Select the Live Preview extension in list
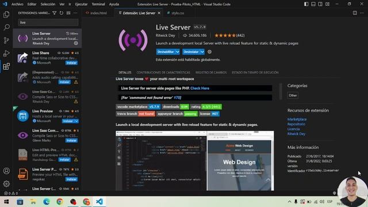368x207 pixels. tap(47, 116)
